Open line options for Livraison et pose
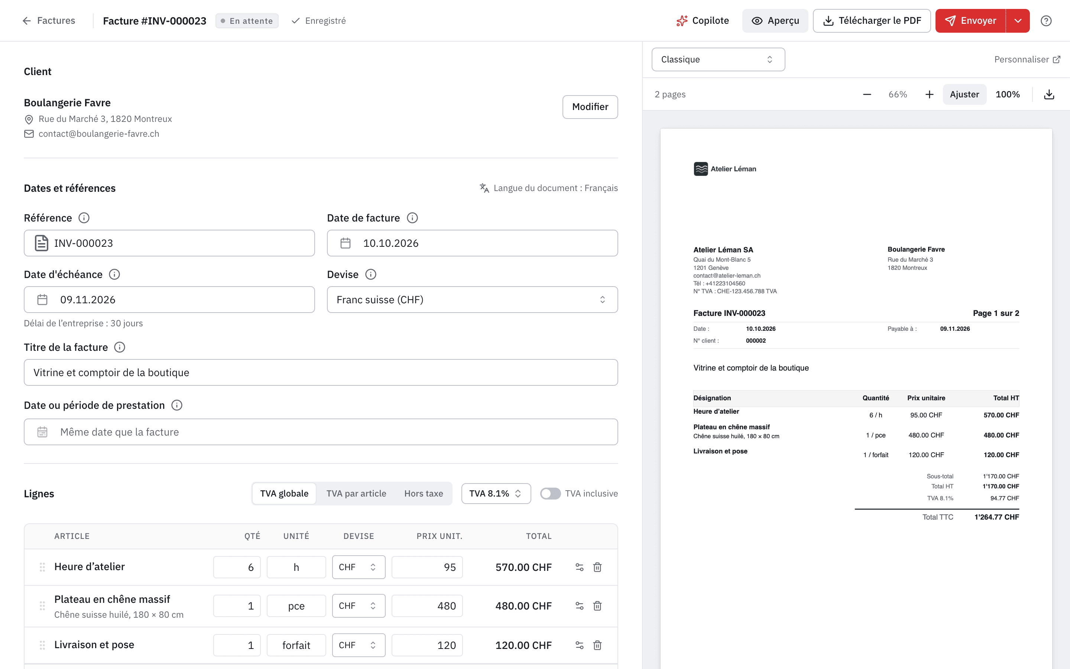This screenshot has width=1070, height=669. 579,645
